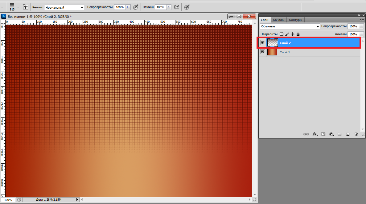Create a new layer group folder
This screenshot has width=366, height=204.
point(339,134)
